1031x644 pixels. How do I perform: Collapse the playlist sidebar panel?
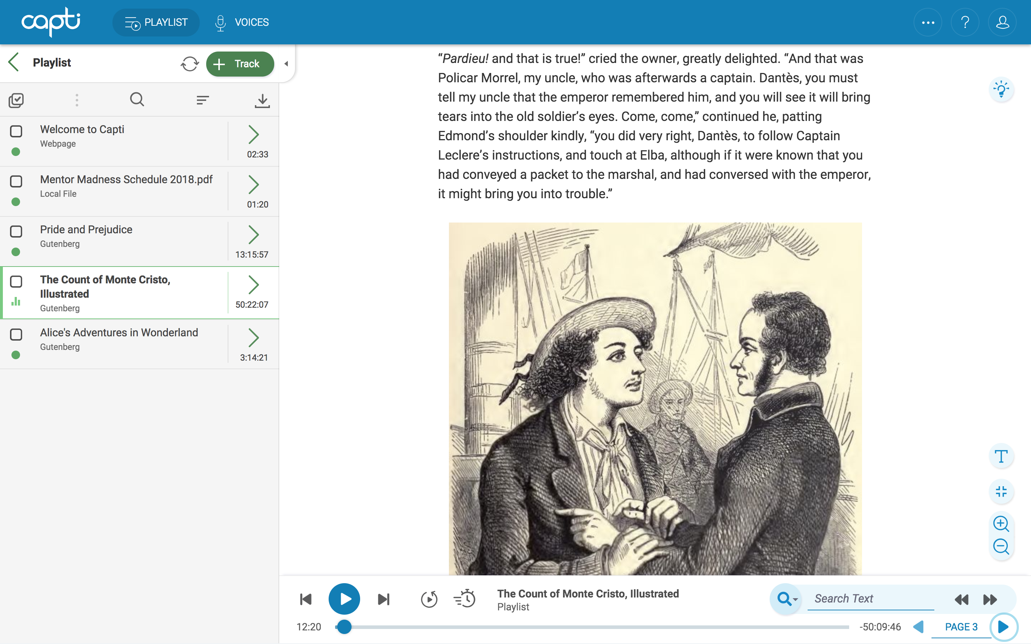[x=286, y=64]
